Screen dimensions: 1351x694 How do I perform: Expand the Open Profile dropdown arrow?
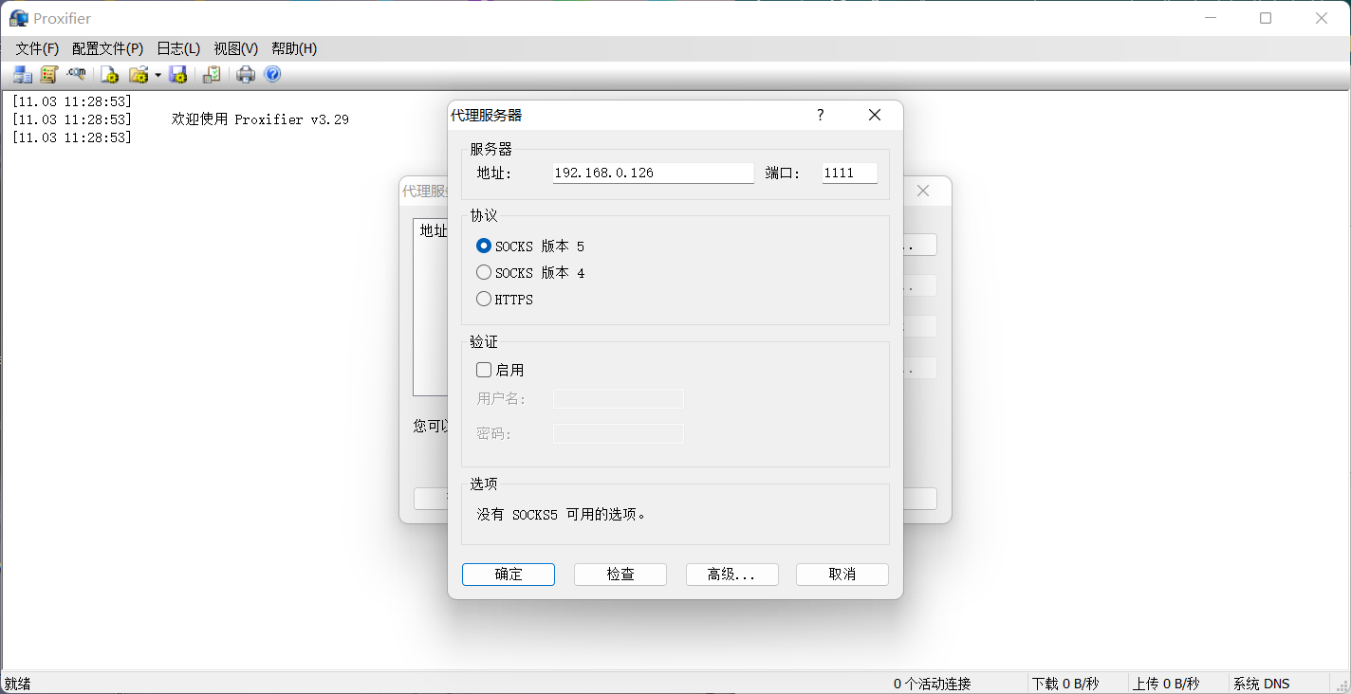pyautogui.click(x=157, y=75)
